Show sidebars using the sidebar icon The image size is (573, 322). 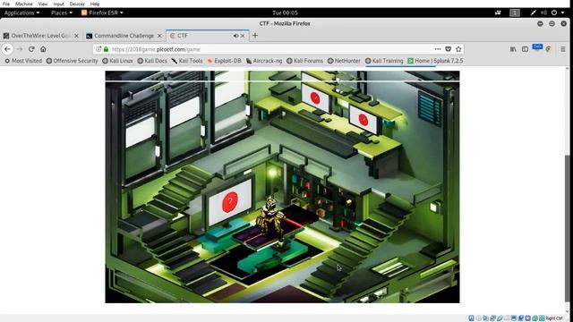click(525, 49)
